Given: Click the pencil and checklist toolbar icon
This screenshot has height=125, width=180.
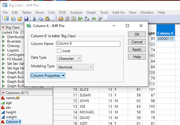Looking at the screenshot, I should 100,18.
